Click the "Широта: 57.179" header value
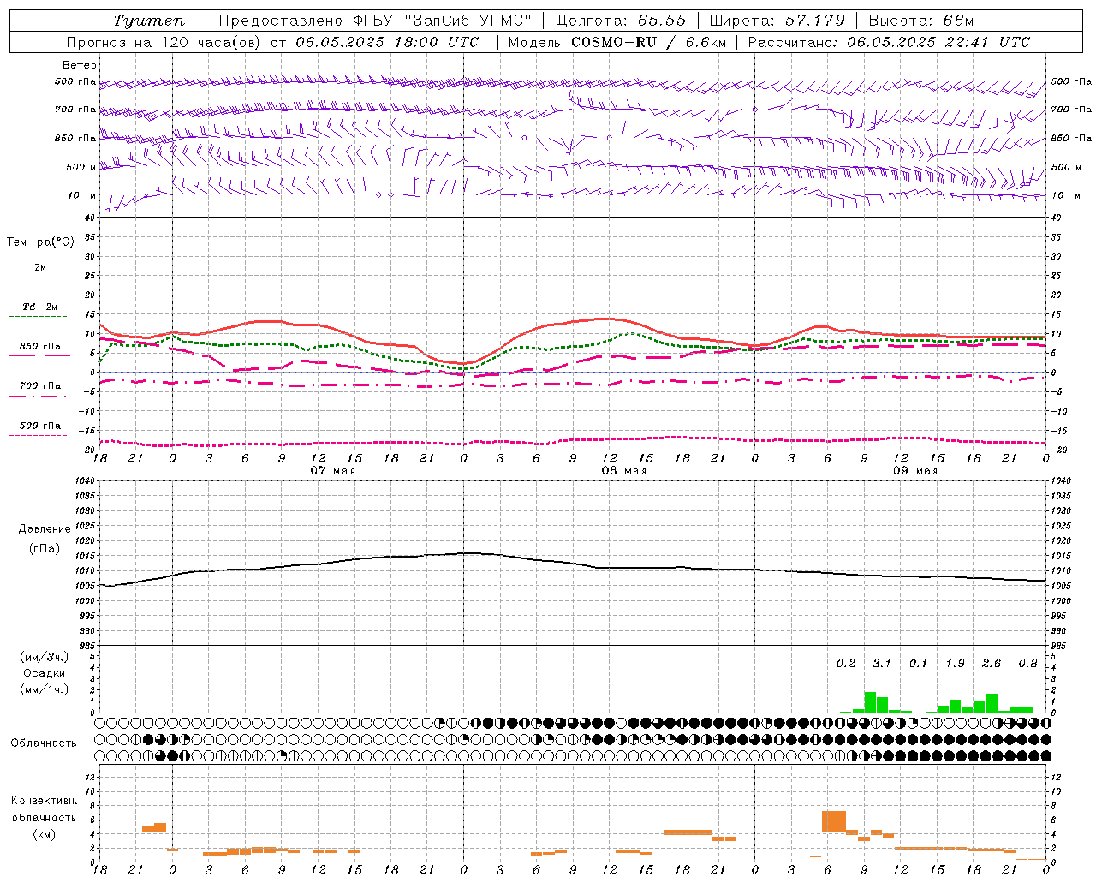1096x877 pixels. [x=777, y=21]
